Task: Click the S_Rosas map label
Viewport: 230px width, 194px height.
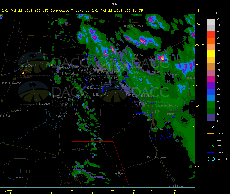Action: pos(103,82)
